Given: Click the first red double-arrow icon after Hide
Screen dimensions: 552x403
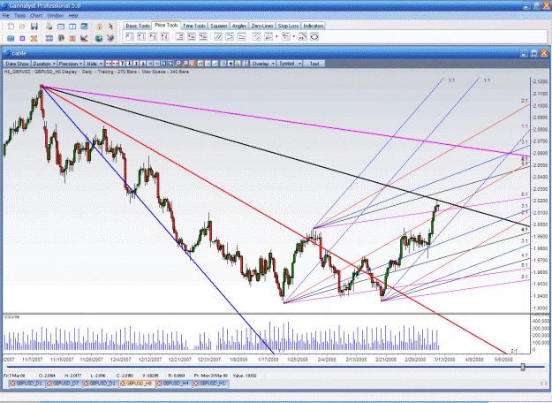Looking at the screenshot, I should click(109, 64).
